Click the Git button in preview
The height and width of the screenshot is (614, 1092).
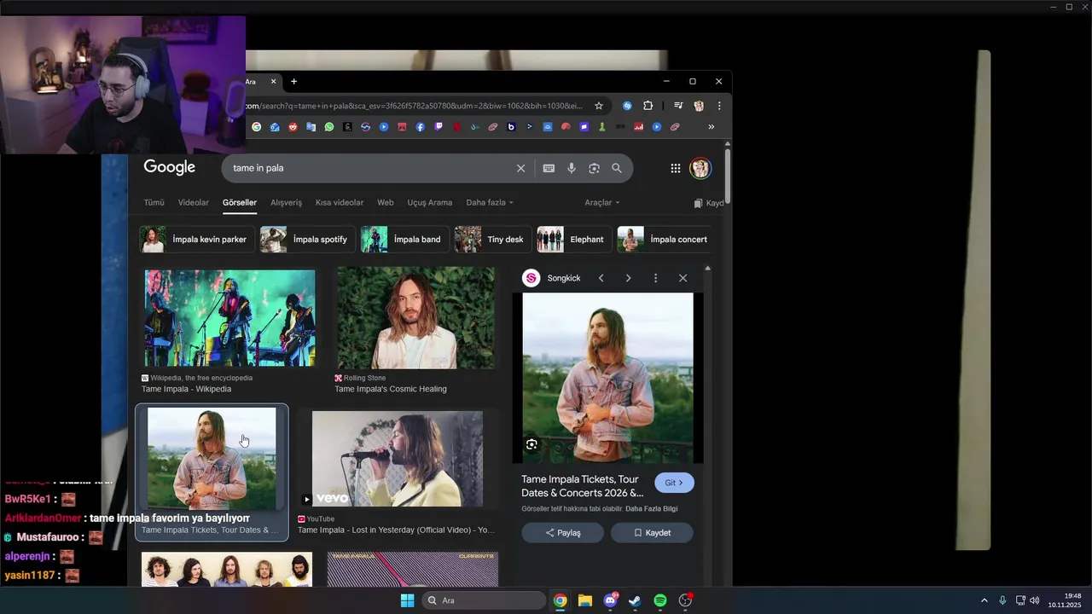click(674, 483)
